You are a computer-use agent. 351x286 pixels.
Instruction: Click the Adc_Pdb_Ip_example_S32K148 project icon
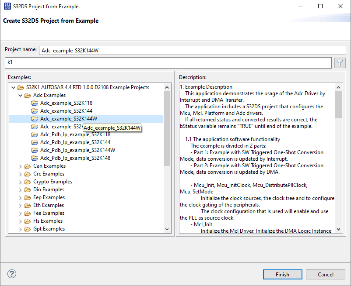click(x=35, y=158)
